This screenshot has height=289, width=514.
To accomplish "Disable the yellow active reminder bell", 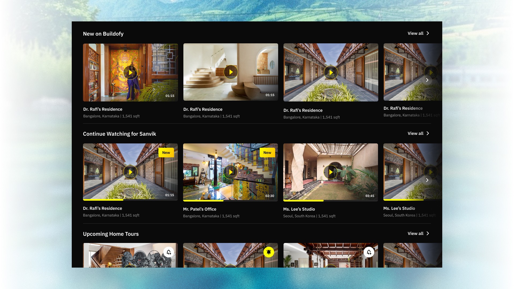I will pyautogui.click(x=269, y=252).
